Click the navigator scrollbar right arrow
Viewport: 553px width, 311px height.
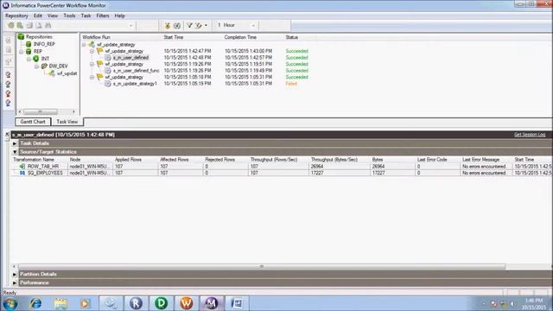(x=73, y=111)
